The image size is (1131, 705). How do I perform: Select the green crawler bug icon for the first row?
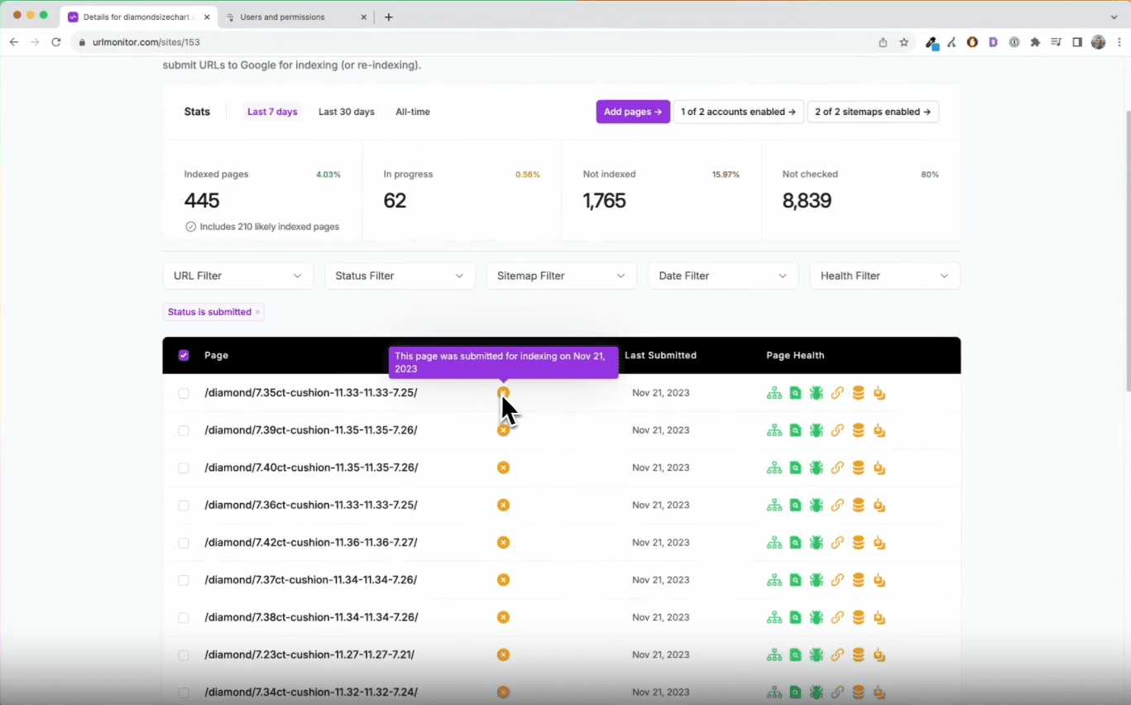tap(816, 392)
